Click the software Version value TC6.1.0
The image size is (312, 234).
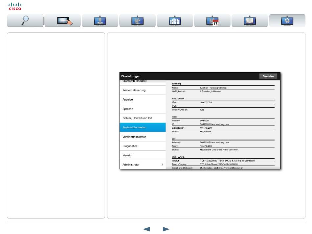[228, 161]
